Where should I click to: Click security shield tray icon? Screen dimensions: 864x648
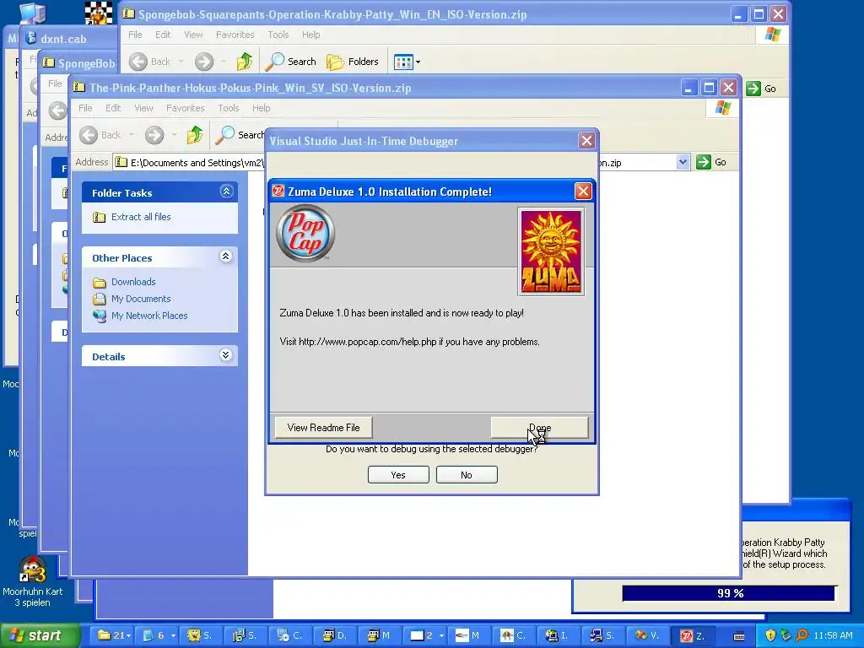coord(770,635)
